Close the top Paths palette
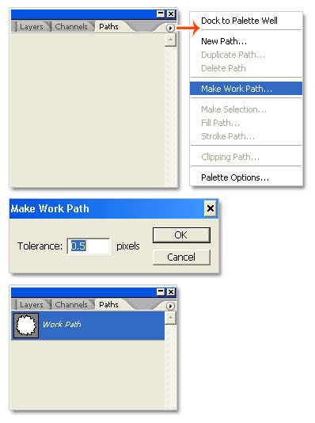The width and height of the screenshot is (315, 423). [x=171, y=13]
